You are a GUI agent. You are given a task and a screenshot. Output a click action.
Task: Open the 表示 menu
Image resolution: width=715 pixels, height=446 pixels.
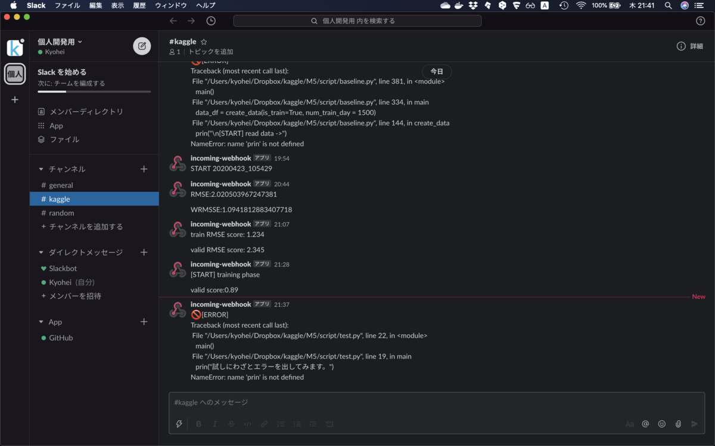click(x=117, y=5)
